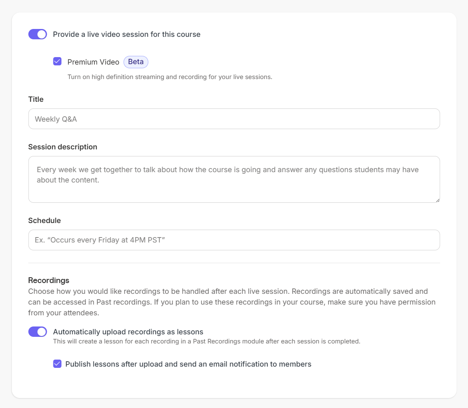Click the 'Schedule' field label

(x=44, y=221)
